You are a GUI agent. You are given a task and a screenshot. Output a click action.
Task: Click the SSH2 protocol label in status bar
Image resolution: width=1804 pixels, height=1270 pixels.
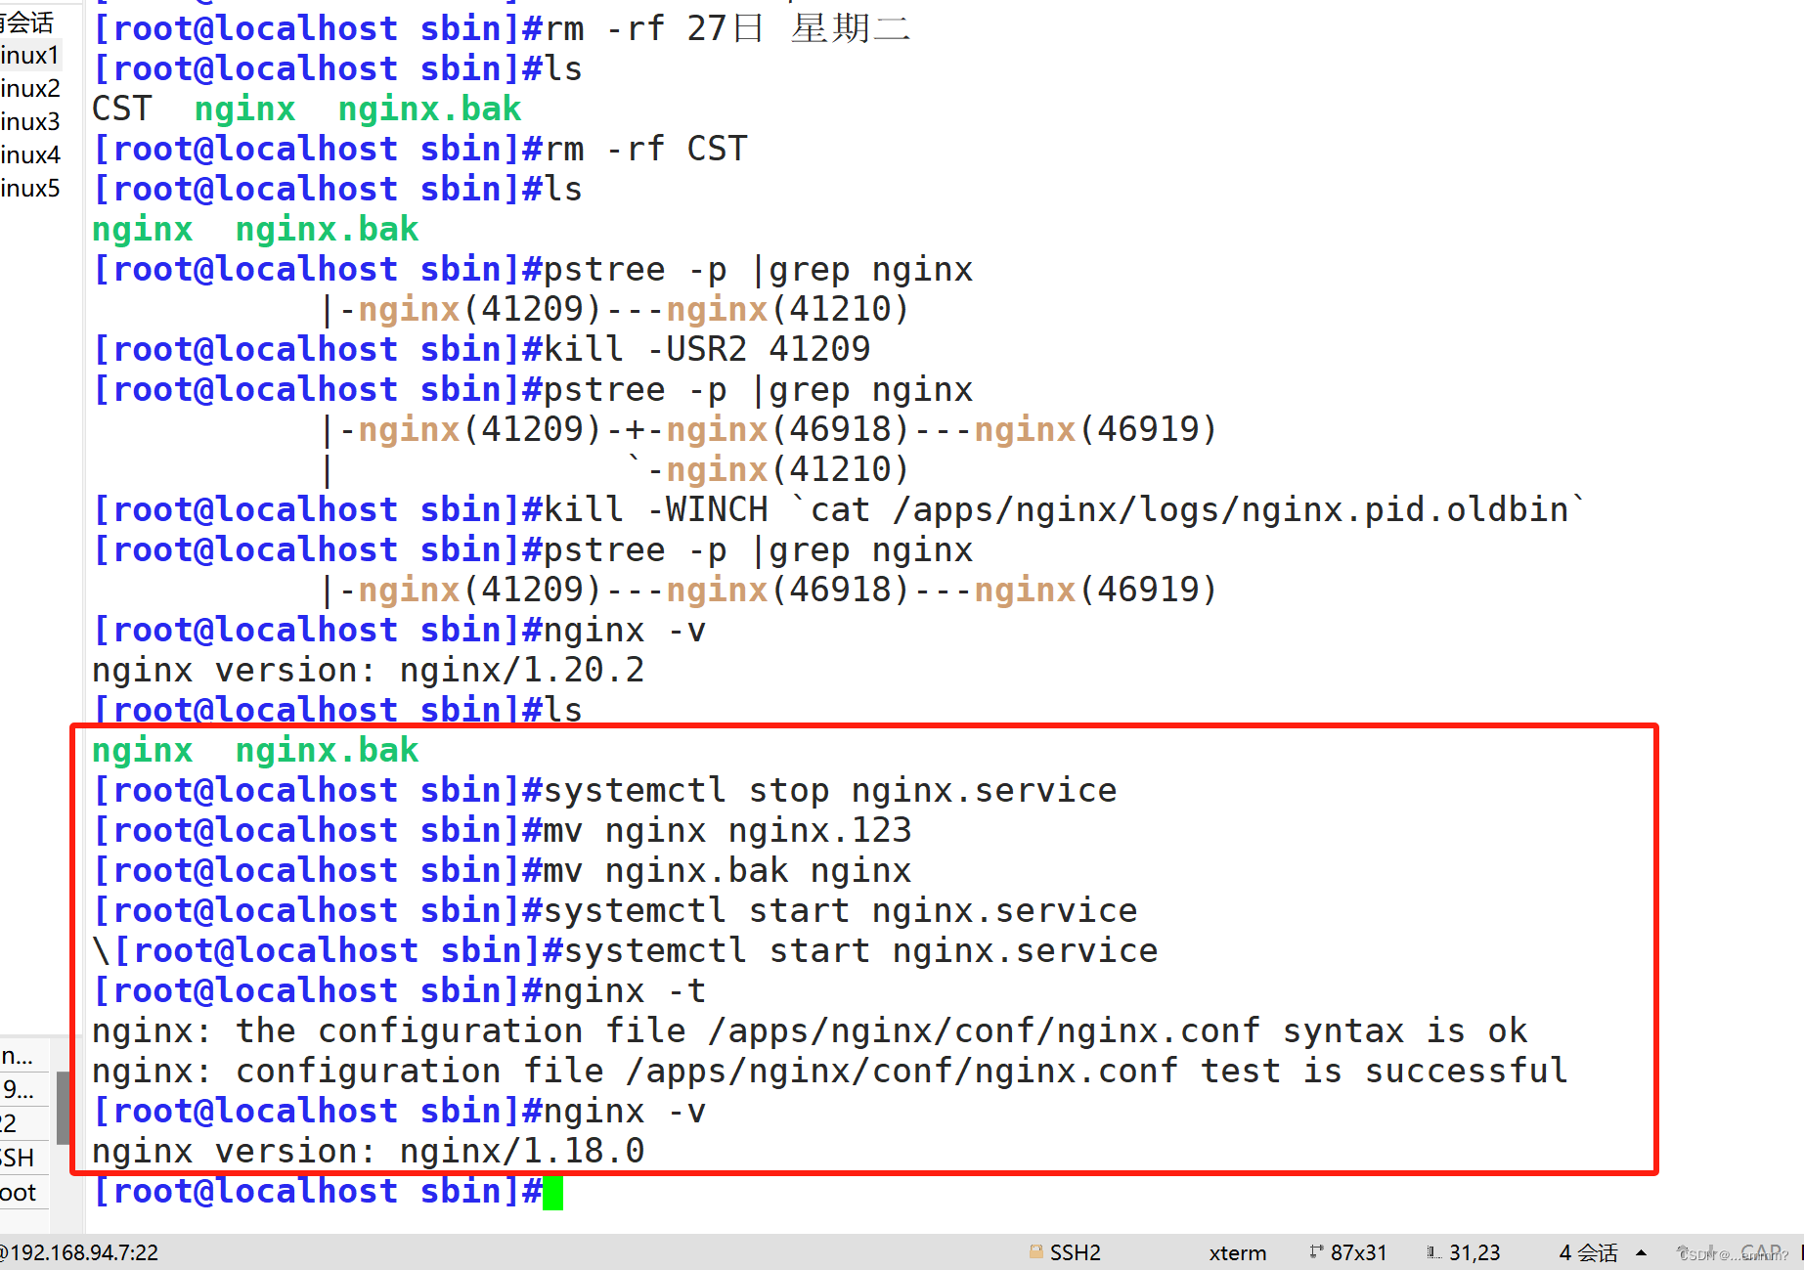tap(1075, 1252)
